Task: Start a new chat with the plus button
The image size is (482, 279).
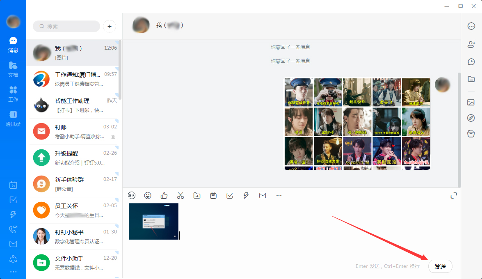Action: pos(109,26)
